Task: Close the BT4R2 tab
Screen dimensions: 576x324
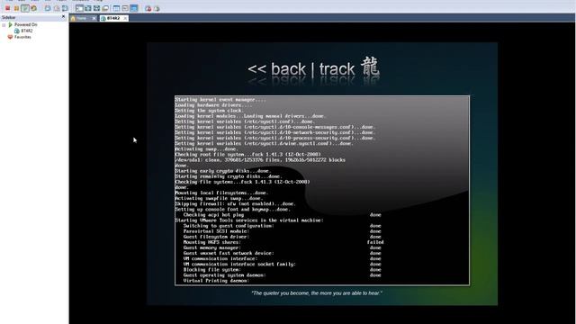Action: tap(125, 18)
